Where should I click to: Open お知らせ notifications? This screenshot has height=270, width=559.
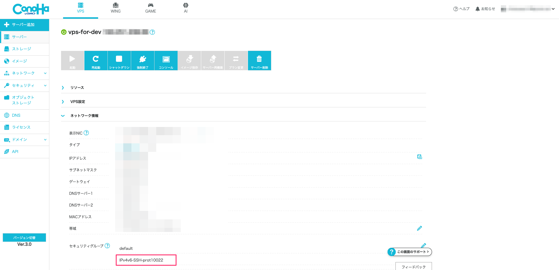click(485, 9)
